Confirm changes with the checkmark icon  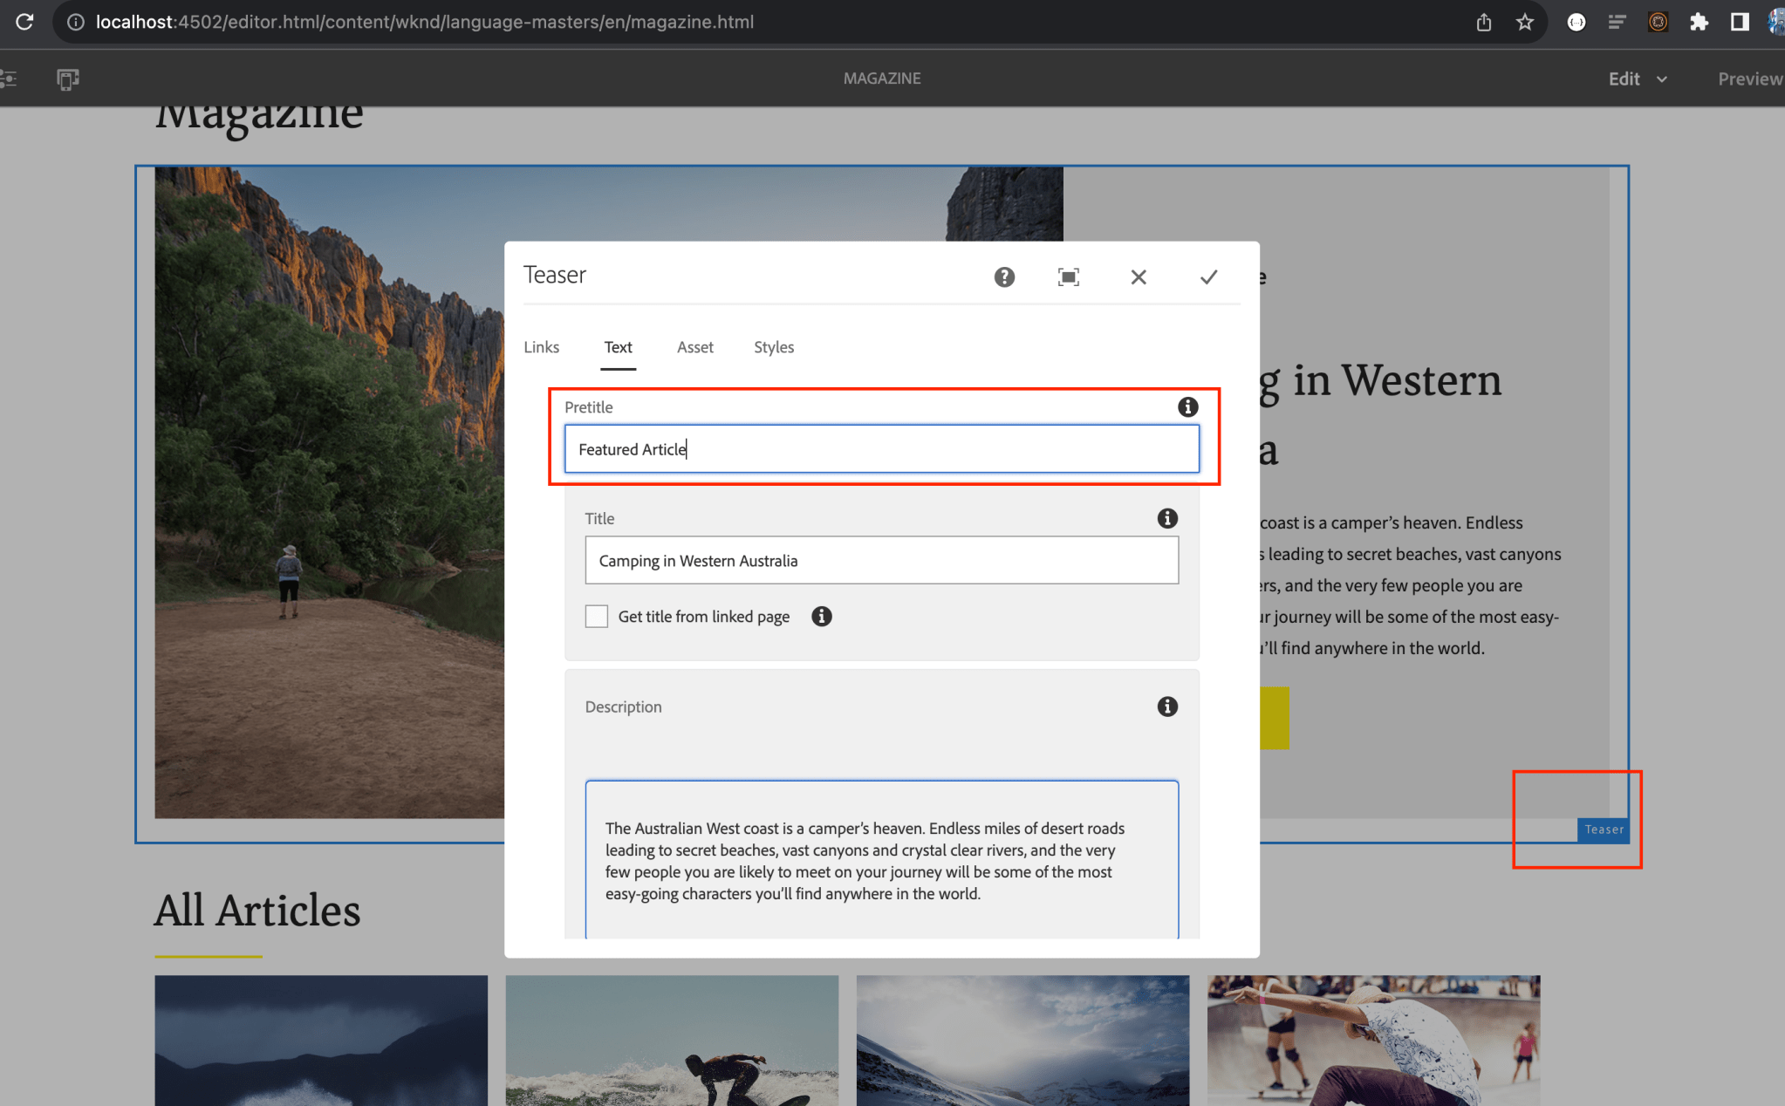click(1208, 276)
